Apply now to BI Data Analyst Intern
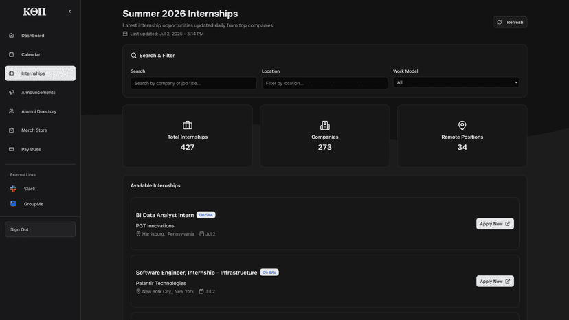569x320 pixels. 495,224
